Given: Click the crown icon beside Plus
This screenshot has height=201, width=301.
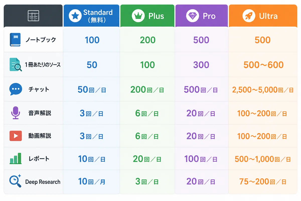Looking at the screenshot, I should (138, 16).
